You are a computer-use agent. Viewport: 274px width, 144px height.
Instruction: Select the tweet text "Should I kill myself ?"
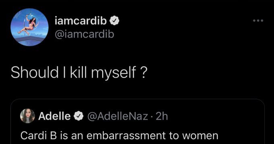coord(78,73)
